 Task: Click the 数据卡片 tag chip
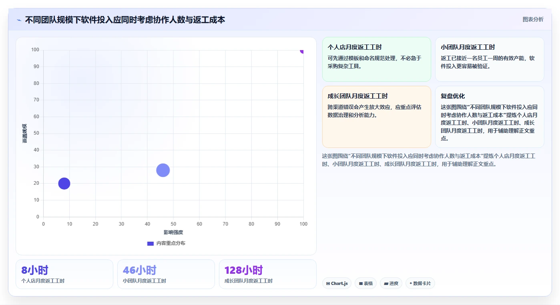tap(420, 283)
